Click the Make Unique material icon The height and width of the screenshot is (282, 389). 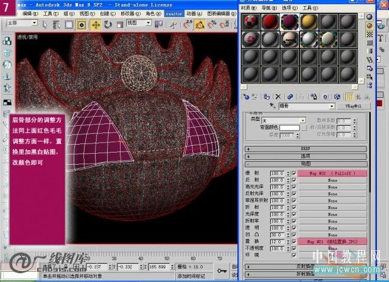302,97
